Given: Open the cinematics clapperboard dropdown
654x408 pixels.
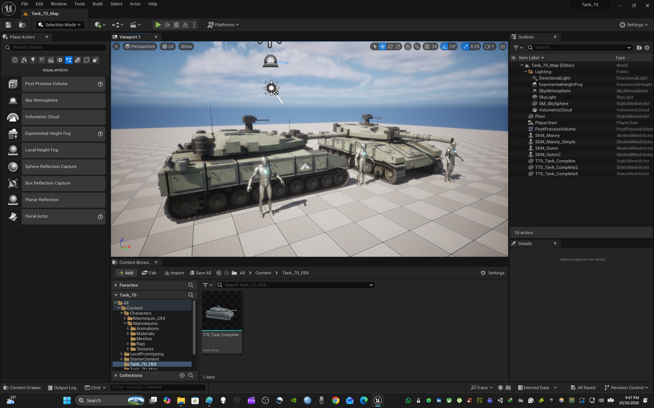Looking at the screenshot, I should [135, 25].
